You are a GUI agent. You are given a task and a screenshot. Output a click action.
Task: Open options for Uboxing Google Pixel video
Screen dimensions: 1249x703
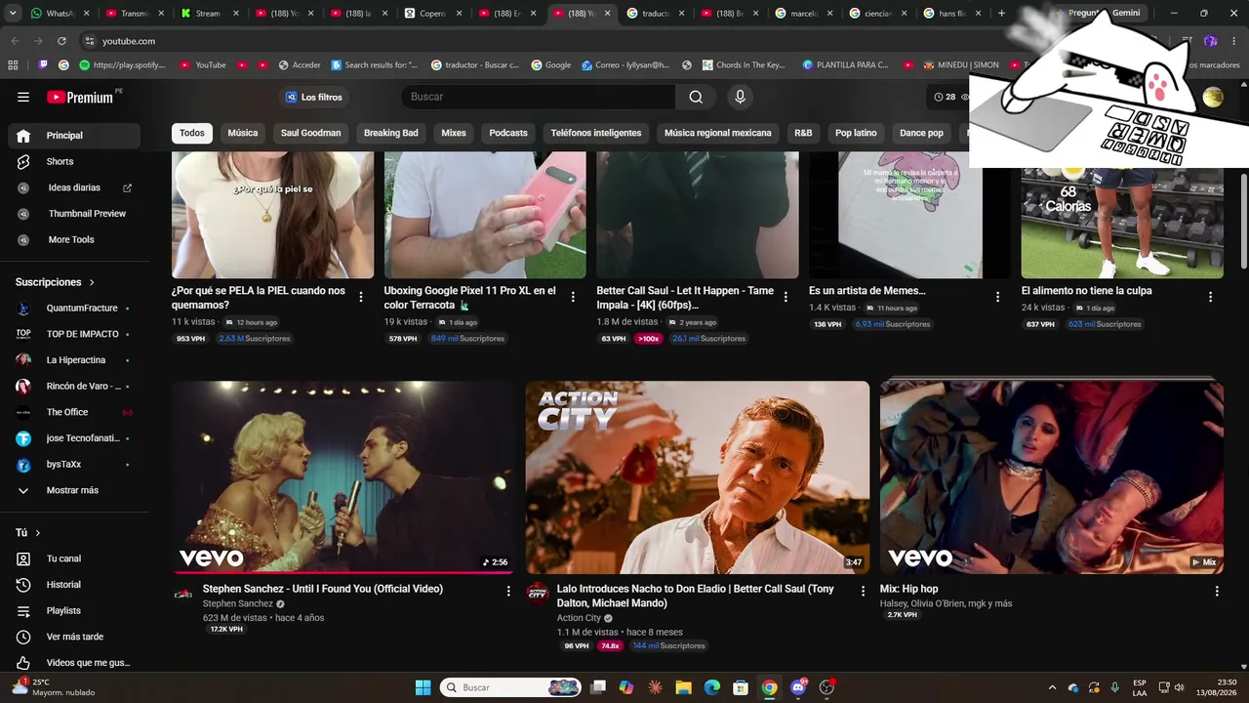[573, 297]
